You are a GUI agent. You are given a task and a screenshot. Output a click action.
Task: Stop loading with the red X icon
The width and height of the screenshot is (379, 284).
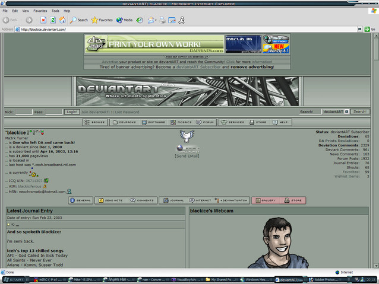click(43, 20)
